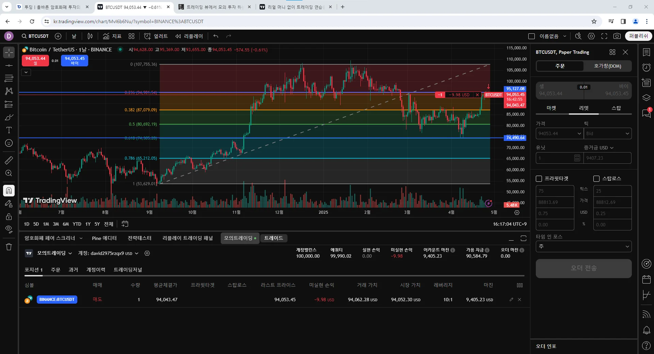Switch to the 호가창(DOM) tab
The height and width of the screenshot is (354, 654).
608,66
